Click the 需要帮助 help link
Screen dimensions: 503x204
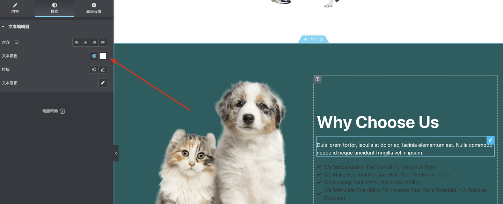[x=53, y=111]
